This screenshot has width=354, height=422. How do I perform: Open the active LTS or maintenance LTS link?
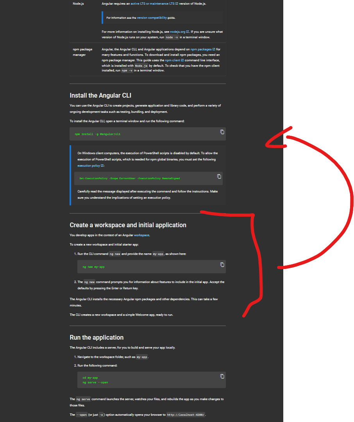(x=154, y=4)
